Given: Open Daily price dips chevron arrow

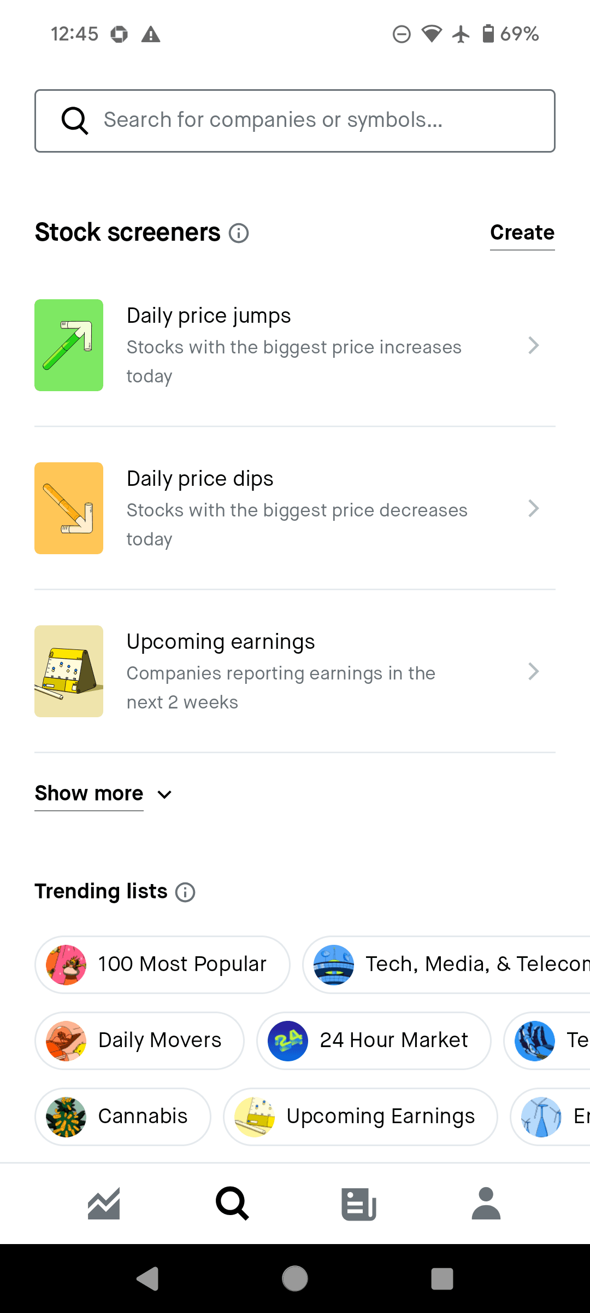Looking at the screenshot, I should coord(533,508).
